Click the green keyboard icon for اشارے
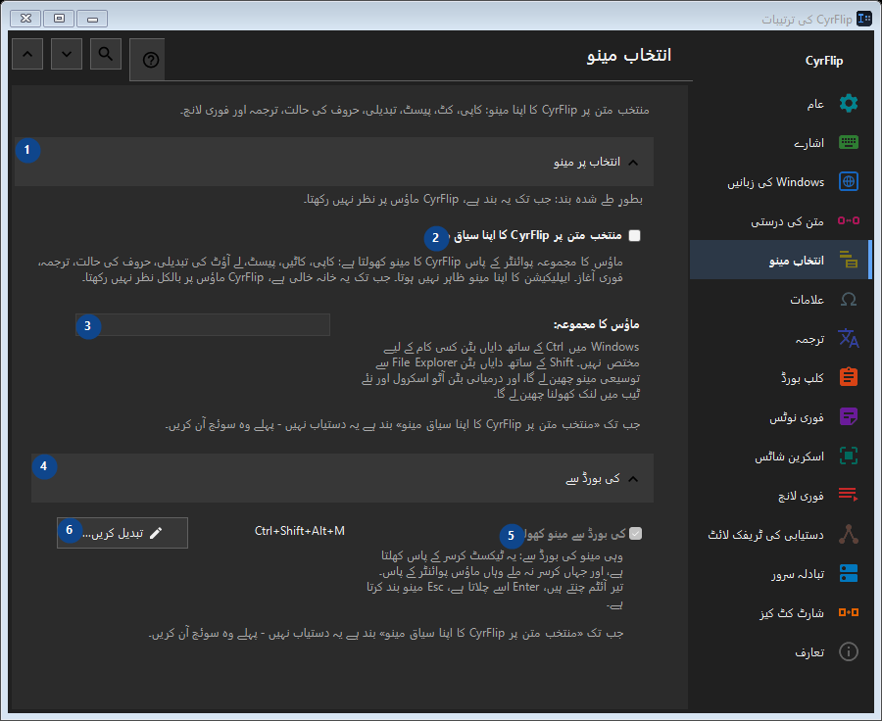Image resolution: width=882 pixels, height=721 pixels. [x=849, y=142]
